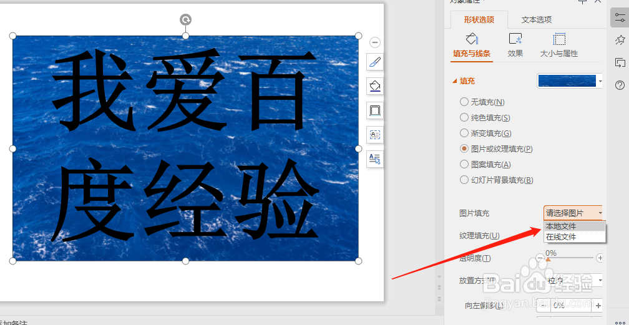The width and height of the screenshot is (629, 325).
Task: Click the top-middle sizing handle of the shape
Action: click(x=185, y=36)
